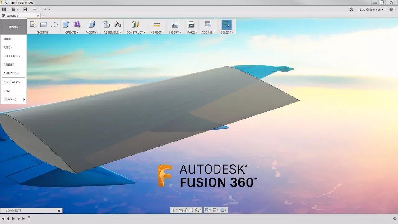Open the SELECT dropdown menu
This screenshot has height=224, width=398.
click(x=227, y=32)
